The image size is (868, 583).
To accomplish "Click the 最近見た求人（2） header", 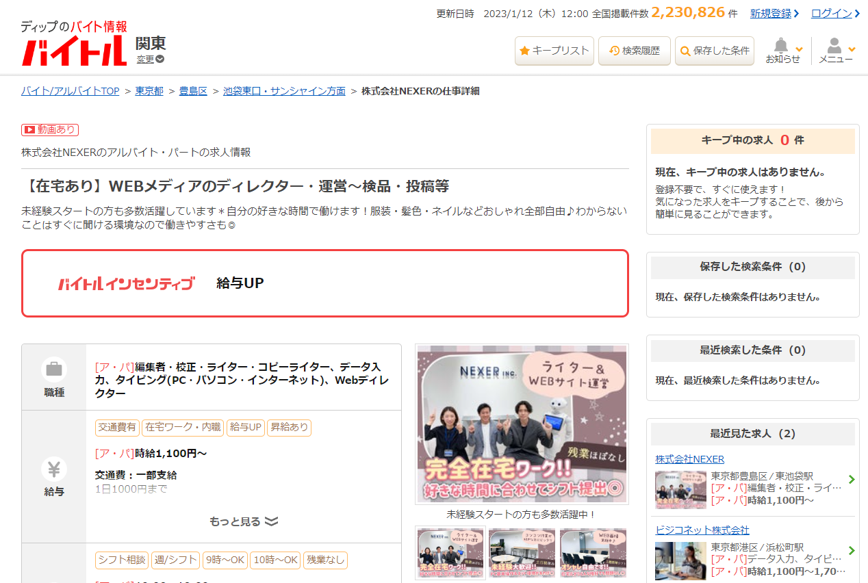I will [x=753, y=434].
